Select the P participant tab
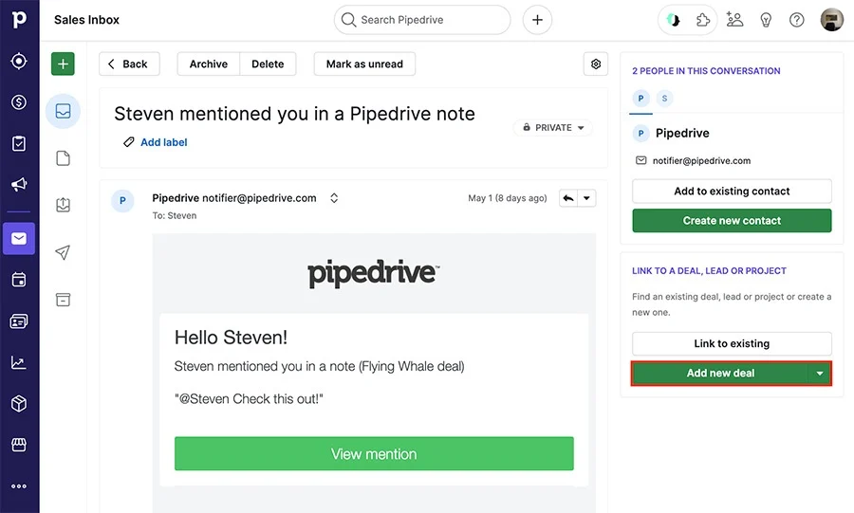The height and width of the screenshot is (513, 854). click(x=640, y=99)
